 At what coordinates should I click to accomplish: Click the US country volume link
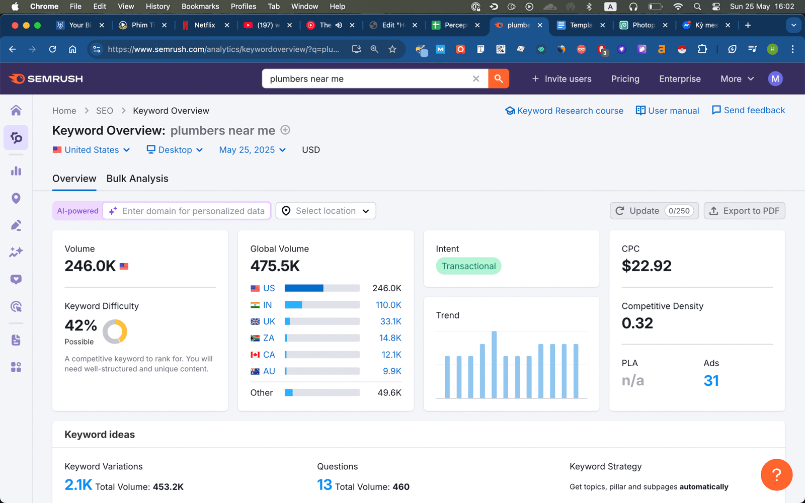269,288
